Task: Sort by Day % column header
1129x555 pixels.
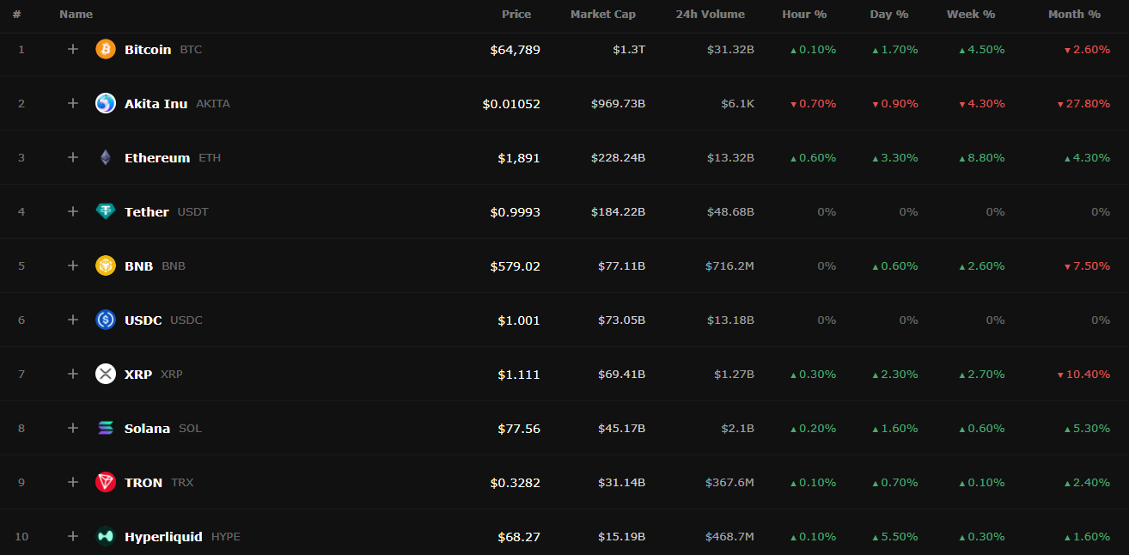Action: point(889,14)
